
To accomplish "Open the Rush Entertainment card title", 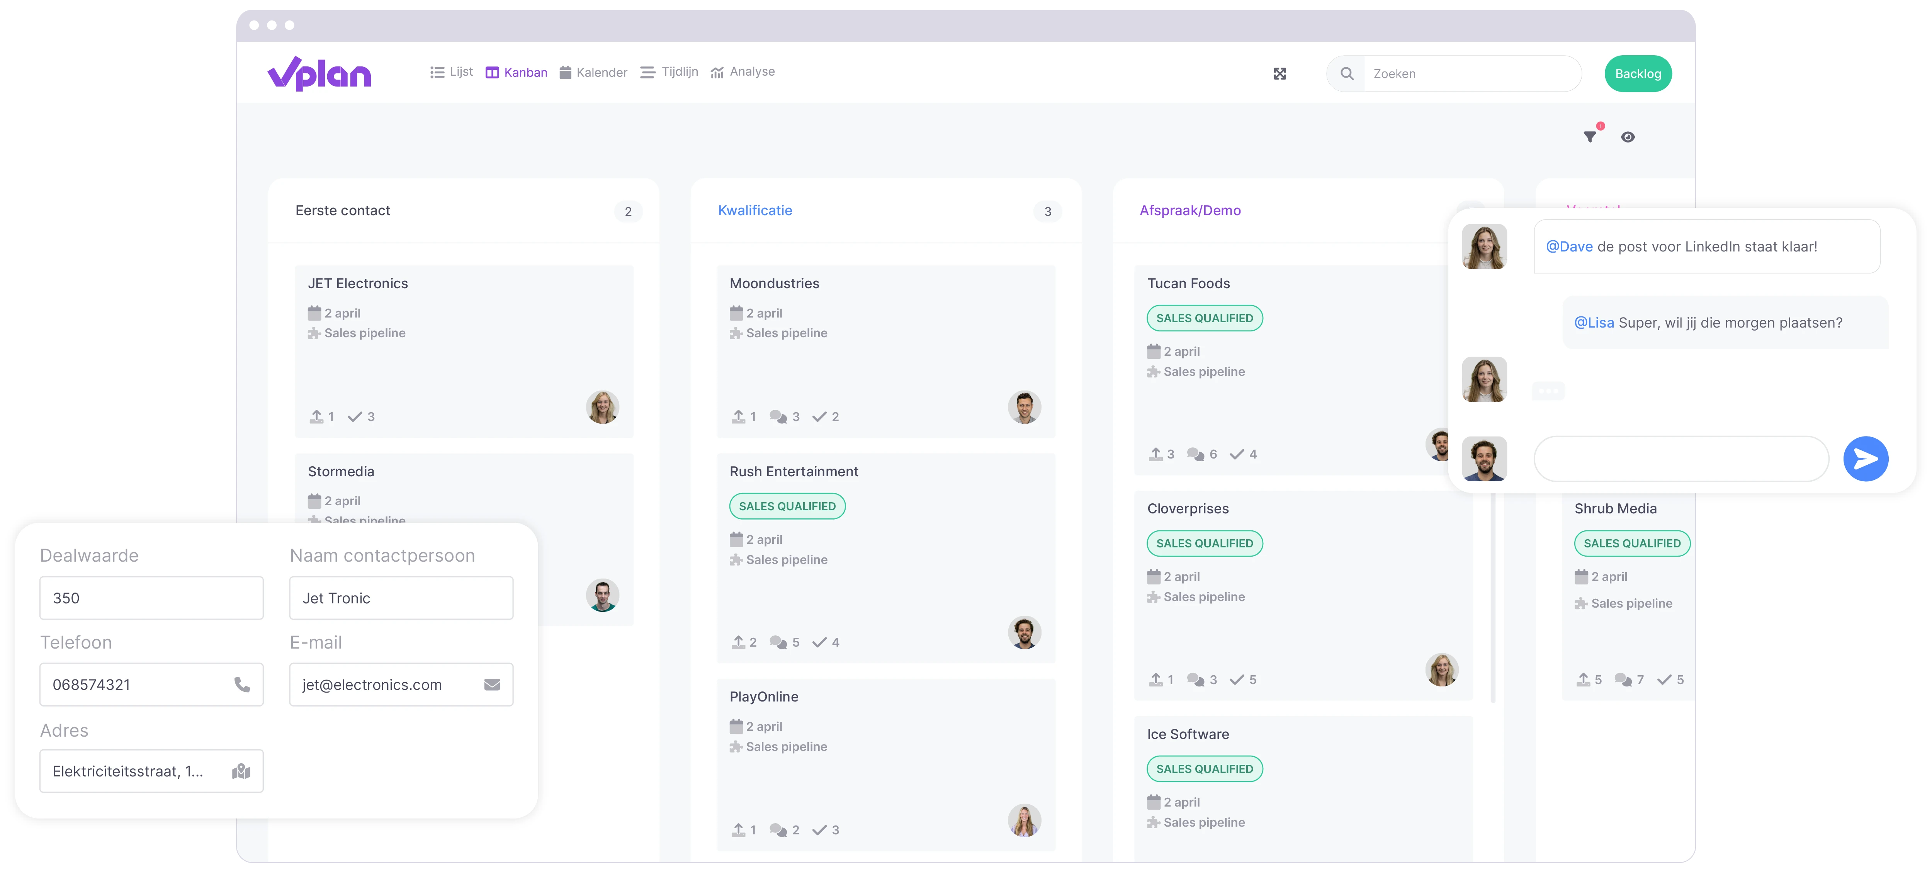I will (x=794, y=472).
